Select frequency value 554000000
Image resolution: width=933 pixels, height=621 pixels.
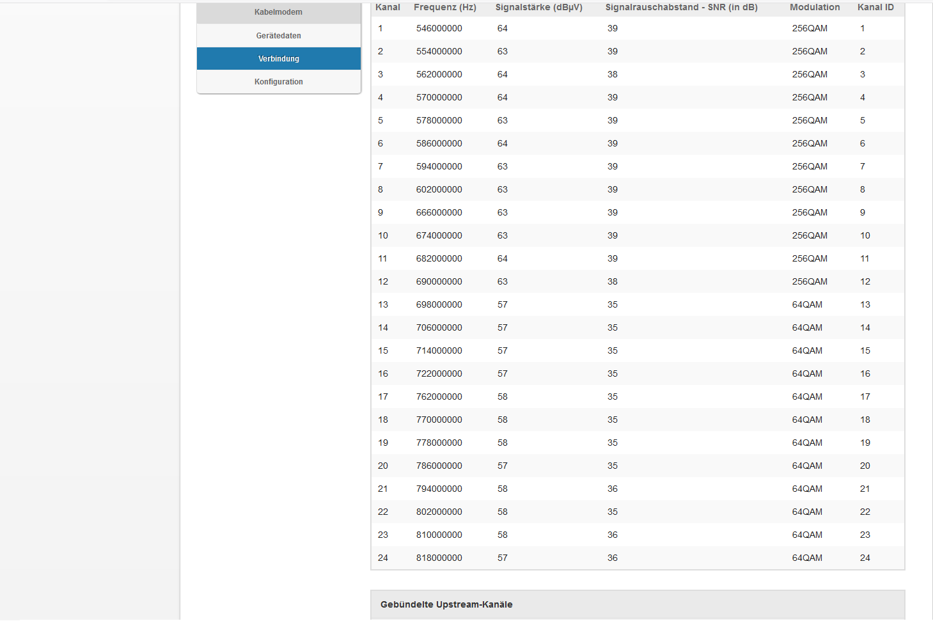pyautogui.click(x=439, y=51)
